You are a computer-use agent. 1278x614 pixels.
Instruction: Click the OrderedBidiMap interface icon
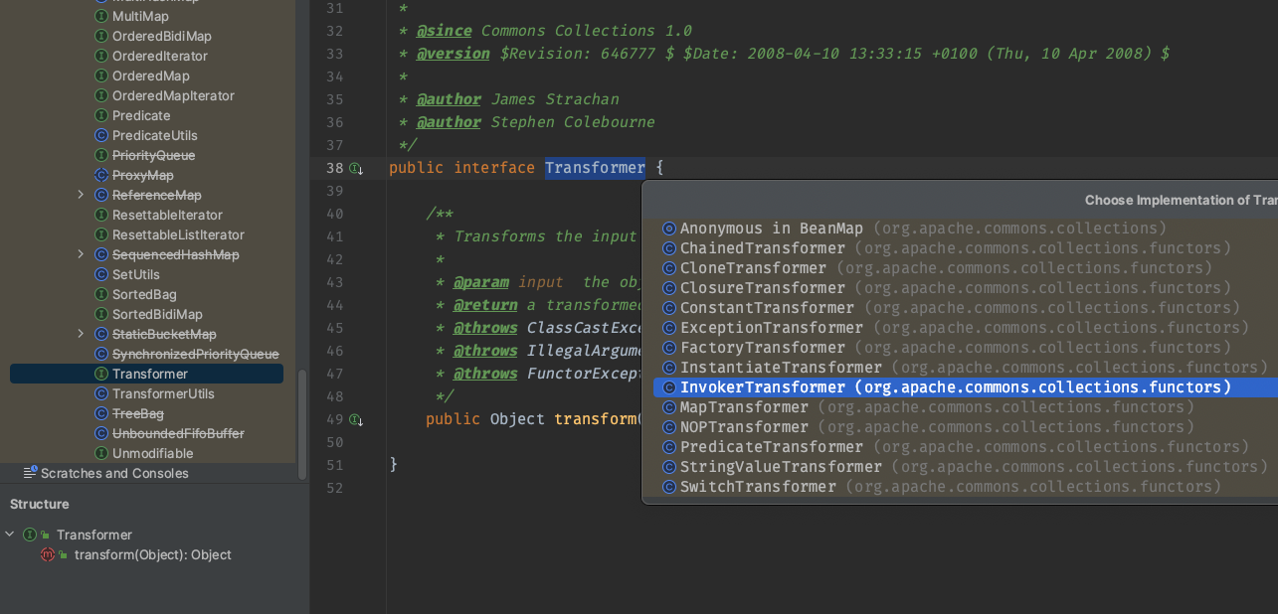100,36
